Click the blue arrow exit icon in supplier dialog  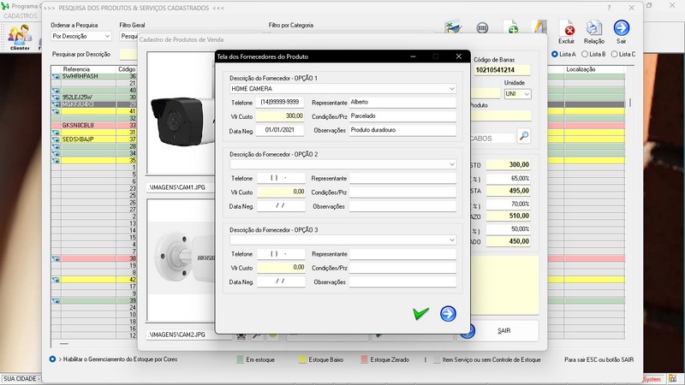click(448, 314)
